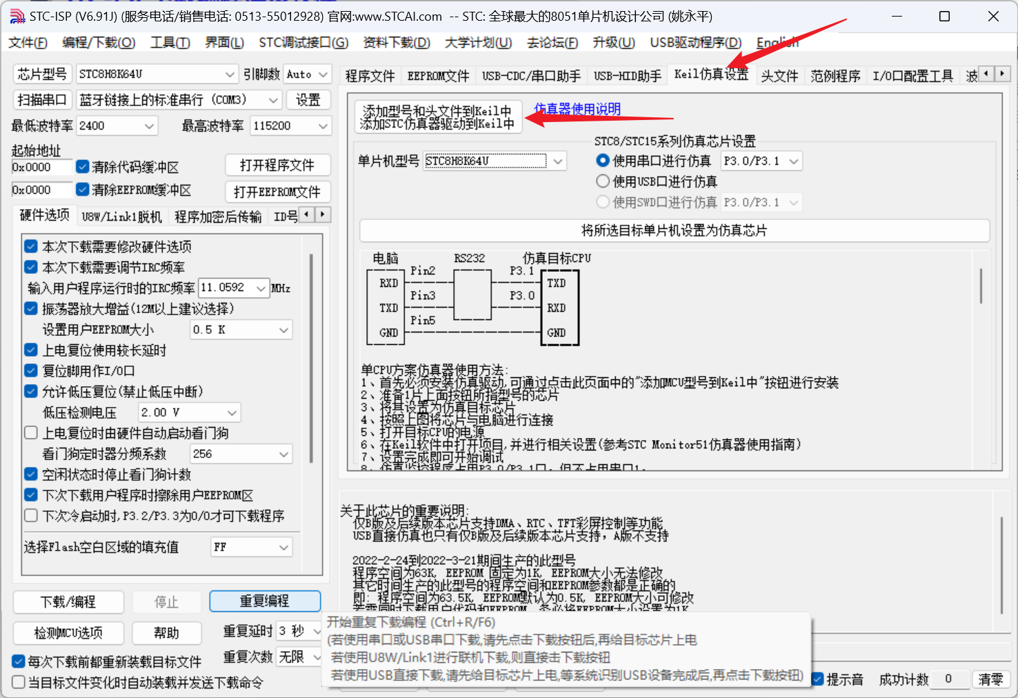
Task: Open 重复次数 无限 dropdown
Action: coord(299,657)
